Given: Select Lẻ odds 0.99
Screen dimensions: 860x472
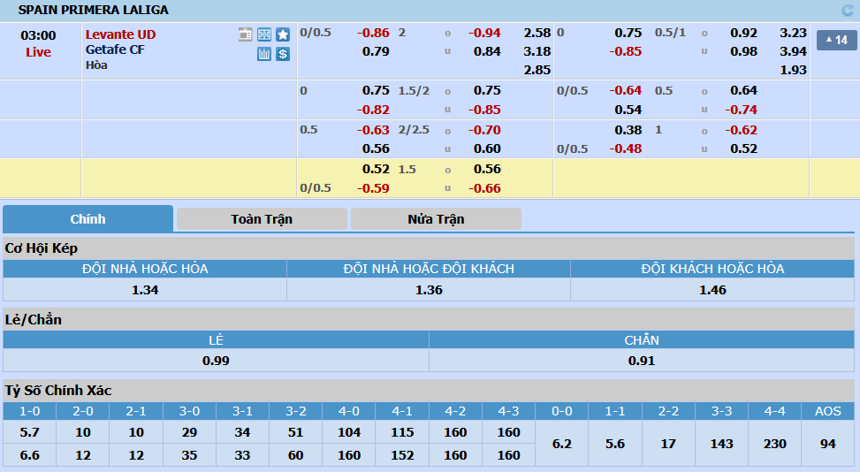Looking at the screenshot, I should pos(216,361).
